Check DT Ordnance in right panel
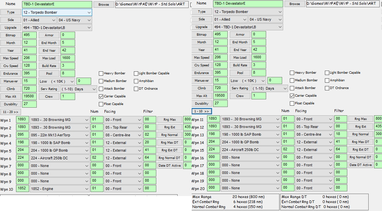Screen dimensions: 382x211 click(x=327, y=88)
